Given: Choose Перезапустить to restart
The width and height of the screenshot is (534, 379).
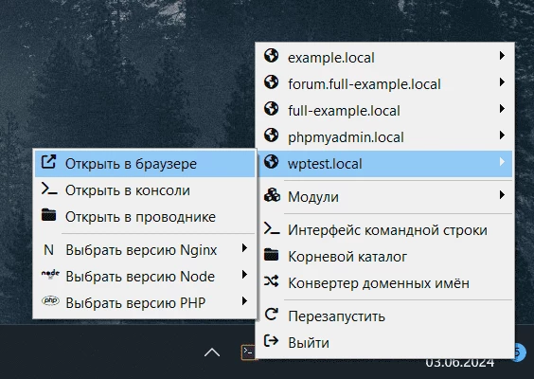Looking at the screenshot, I should (x=384, y=316).
